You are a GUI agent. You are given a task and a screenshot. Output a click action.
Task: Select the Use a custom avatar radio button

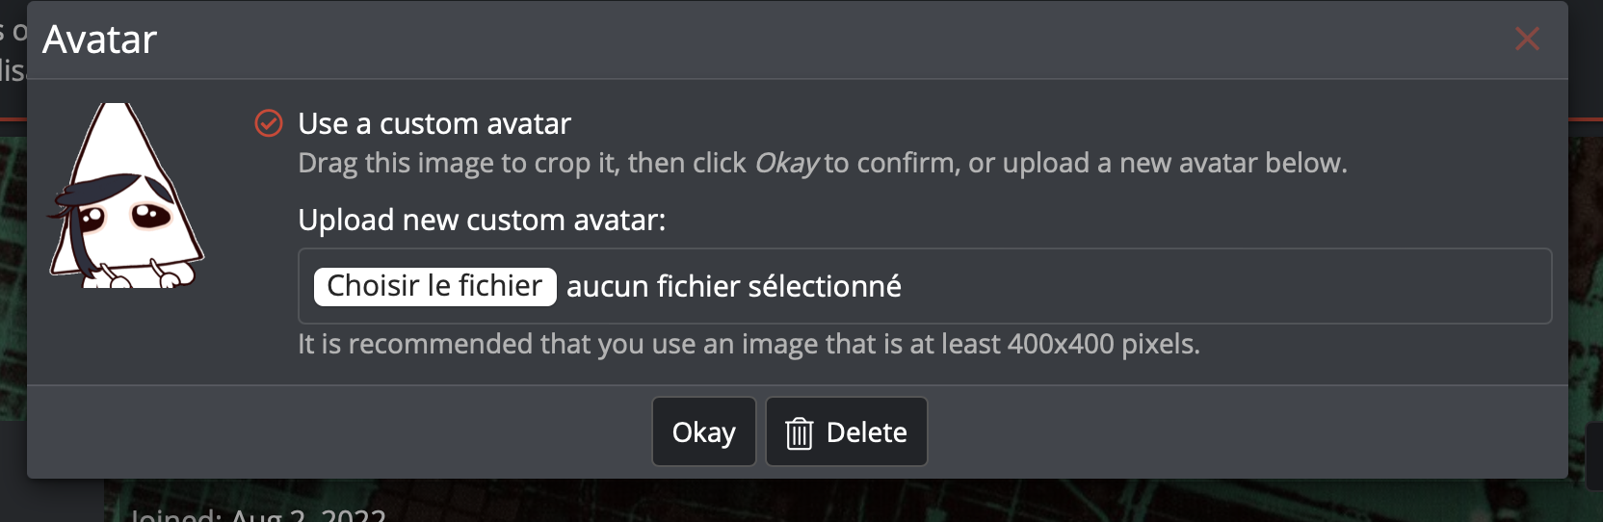269,123
